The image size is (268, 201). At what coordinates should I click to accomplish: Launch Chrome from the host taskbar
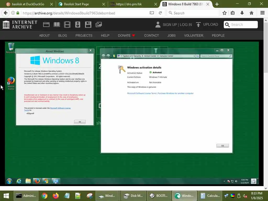pos(44,196)
